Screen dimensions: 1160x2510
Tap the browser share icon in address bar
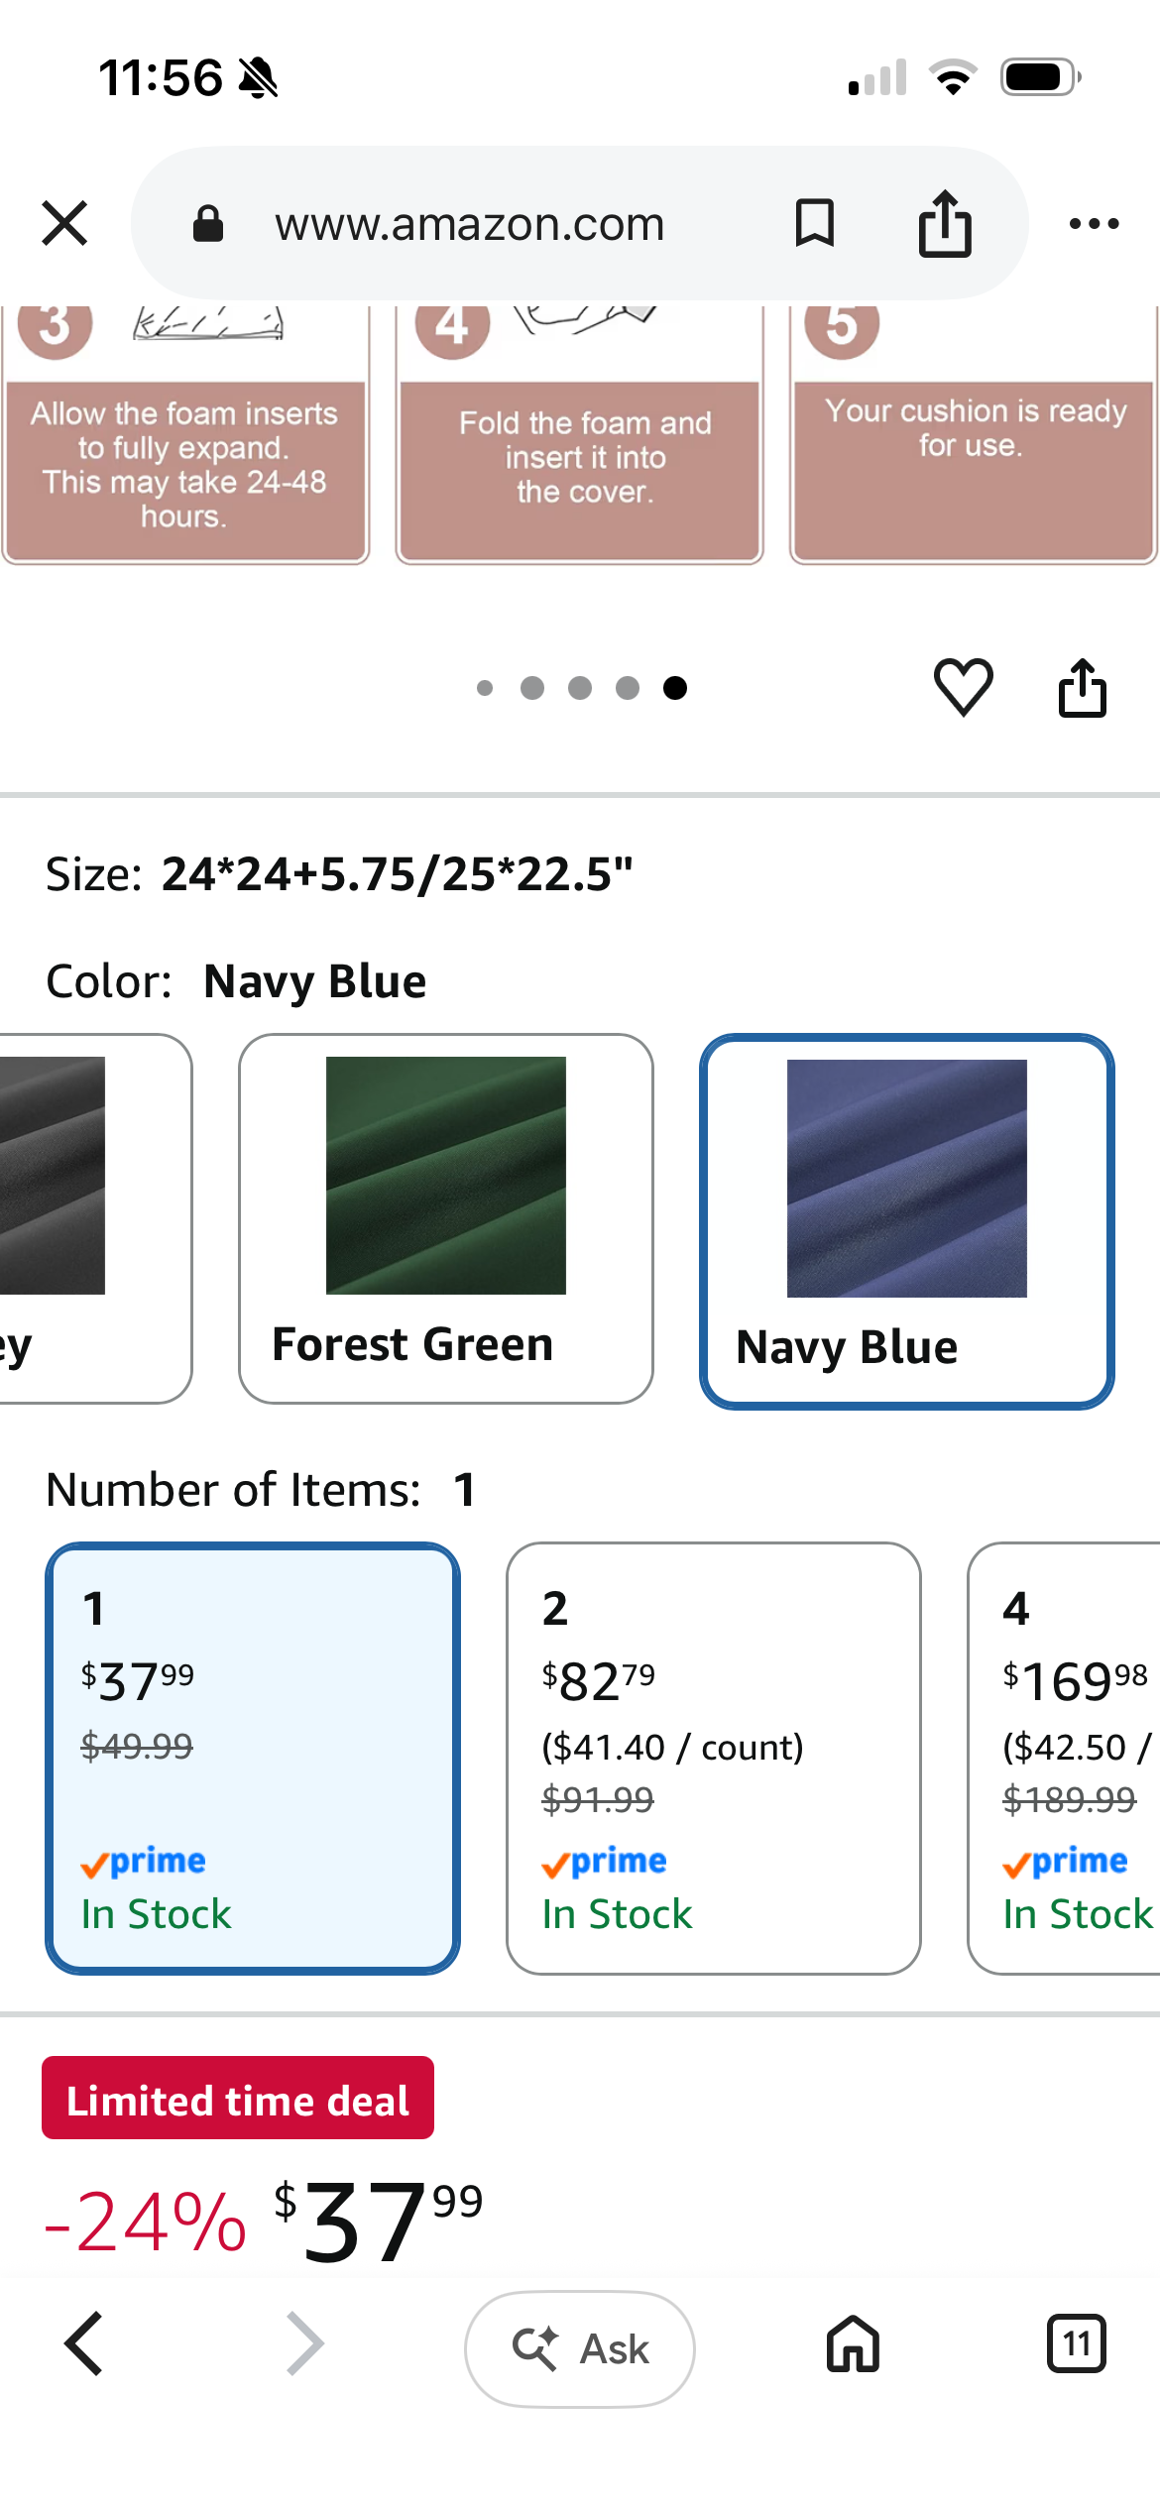point(945,223)
